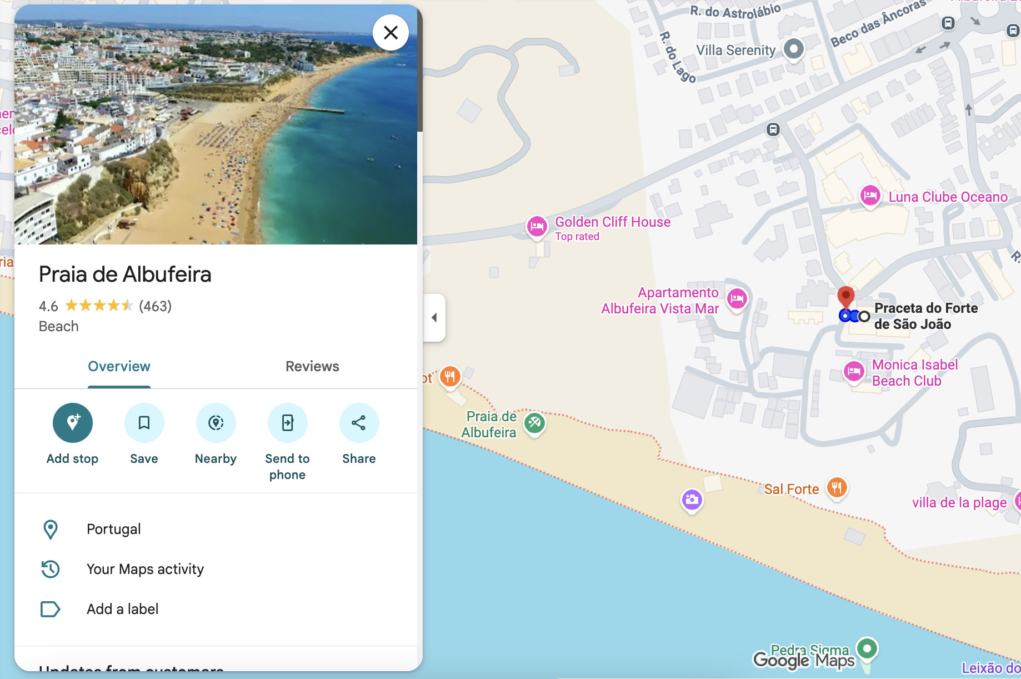Click the Add stop icon button
This screenshot has width=1021, height=679.
[72, 423]
